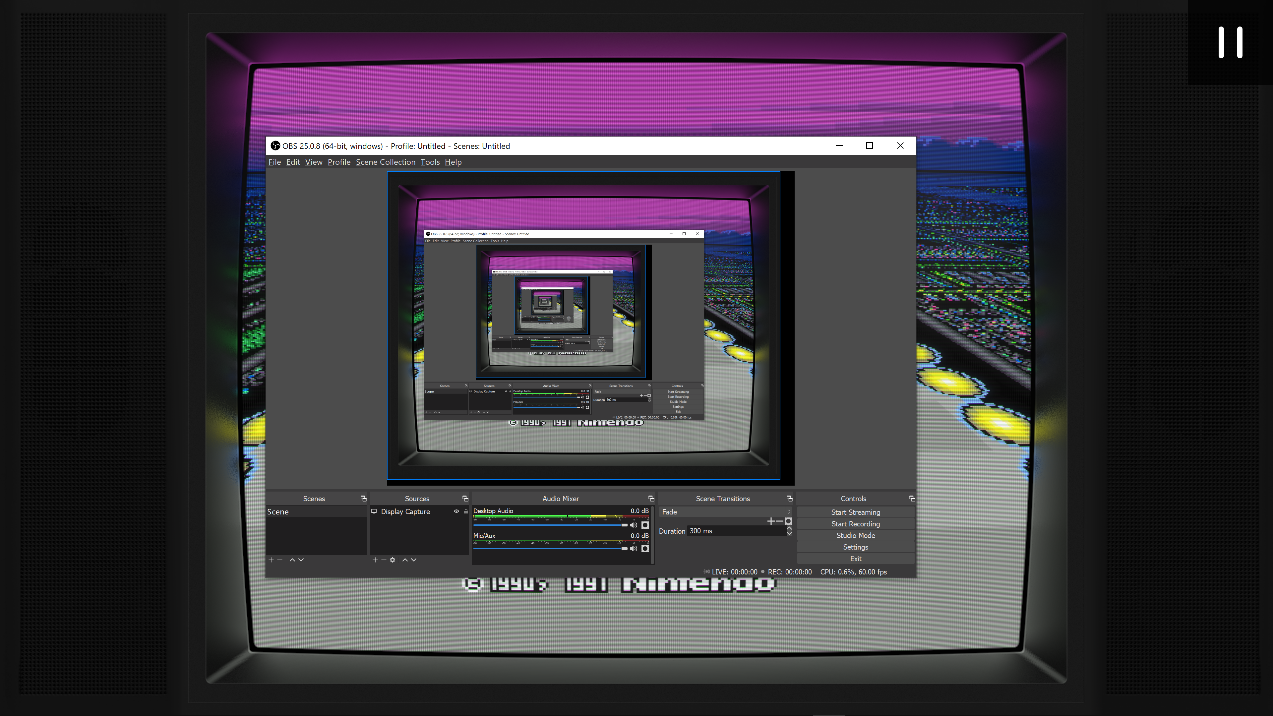Image resolution: width=1273 pixels, height=716 pixels.
Task: Enable Studio Mode
Action: [x=855, y=536]
